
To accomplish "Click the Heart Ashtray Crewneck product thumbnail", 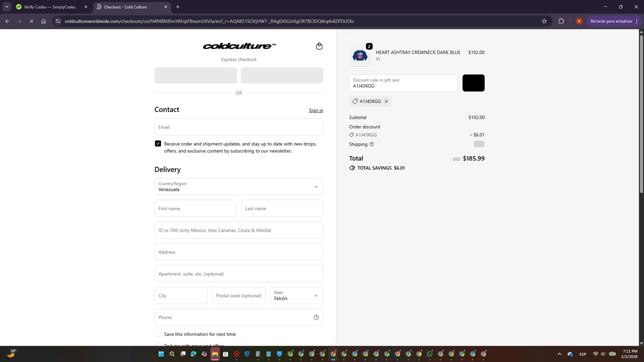I will 360,55.
